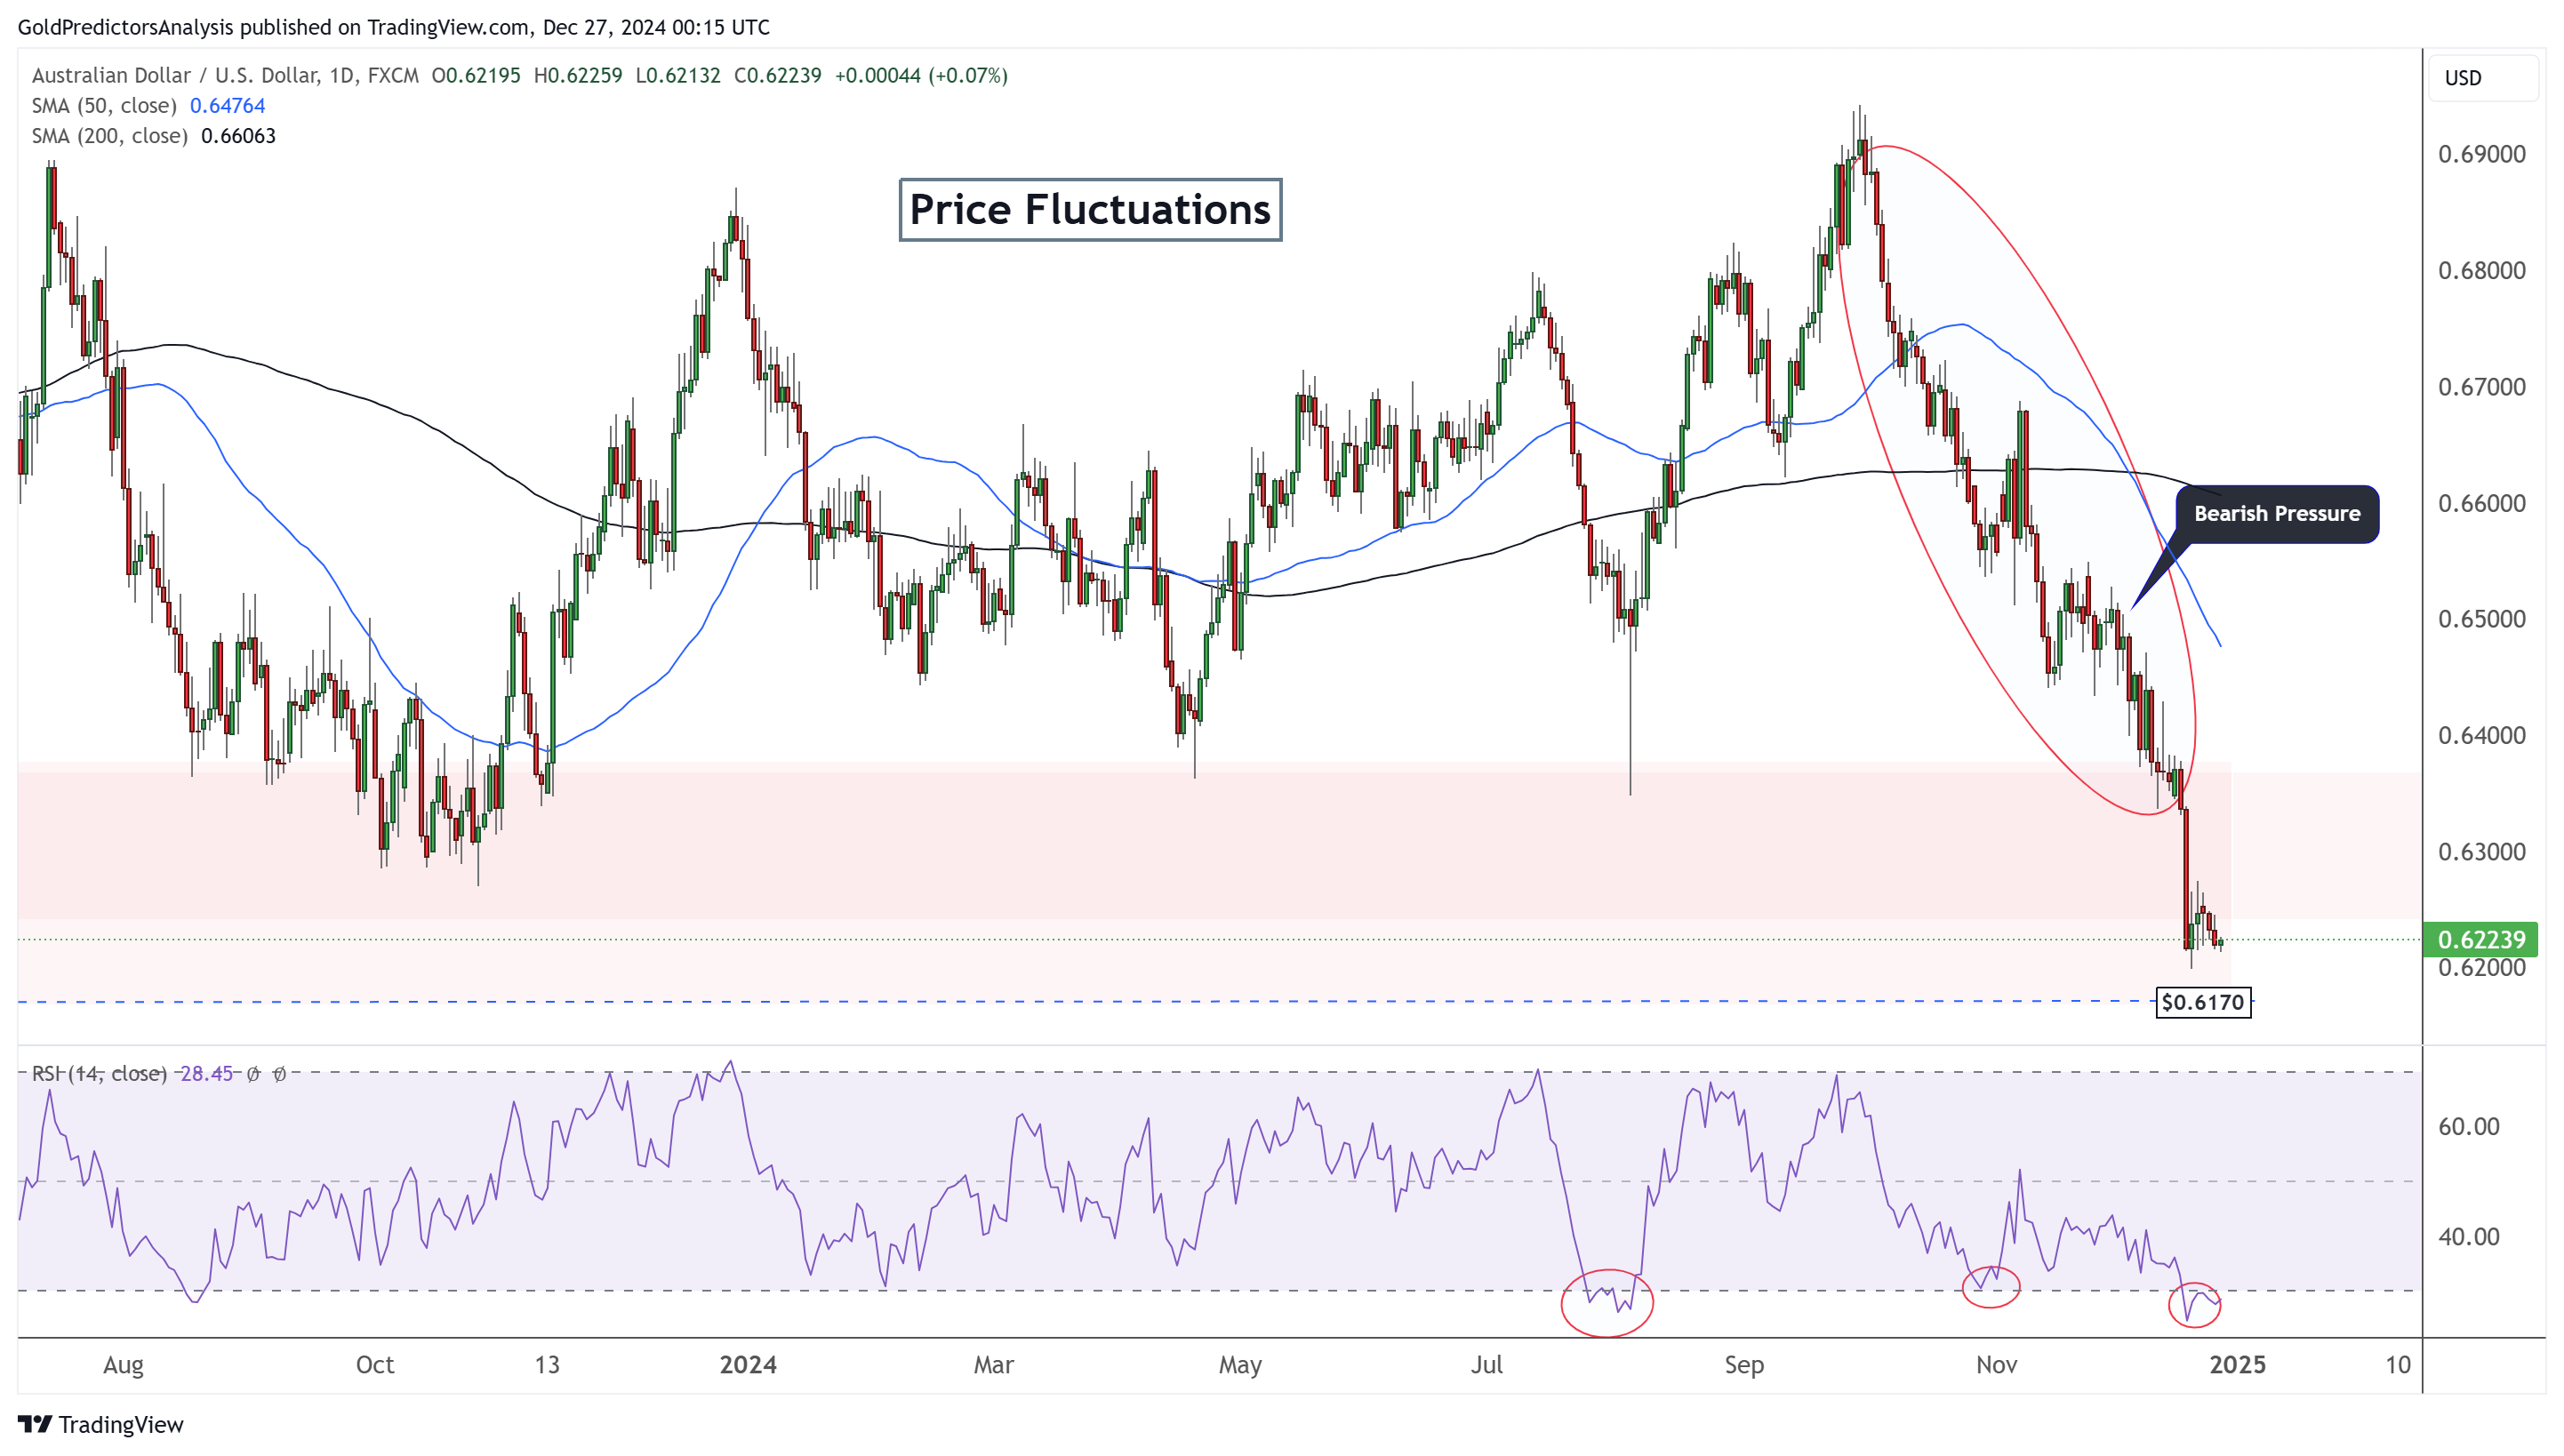Click the published-on header text at top
Viewport: 2564px width, 1456px height.
[x=393, y=27]
